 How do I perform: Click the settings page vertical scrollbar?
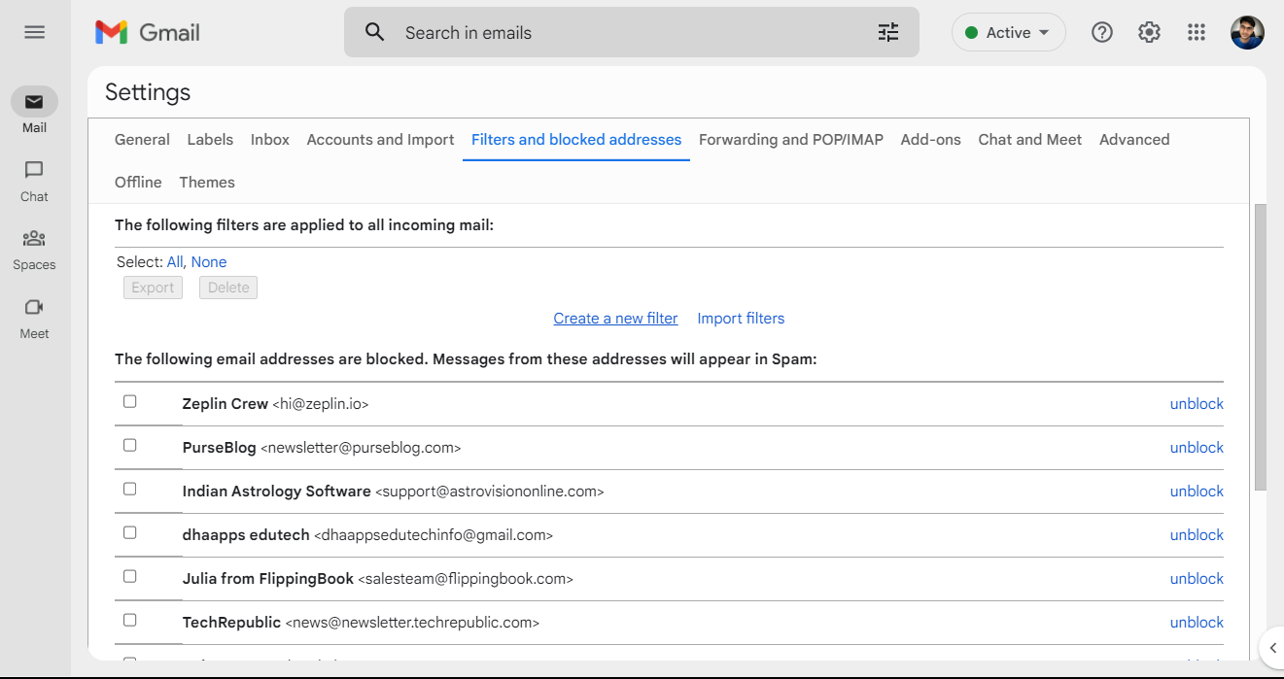1261,347
